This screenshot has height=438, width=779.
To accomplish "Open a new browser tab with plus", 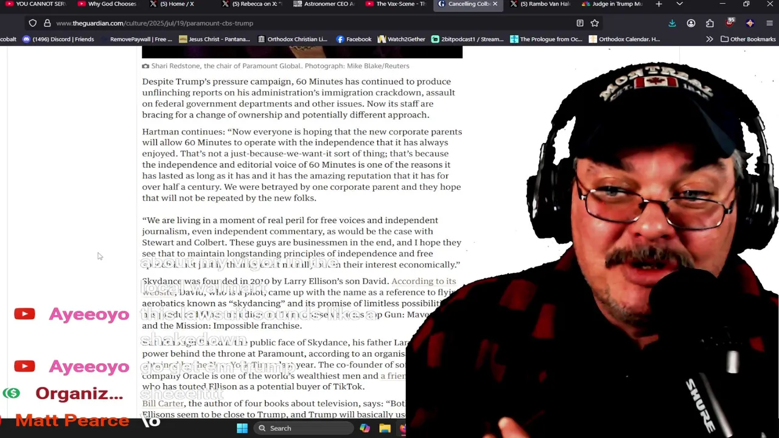I will pos(658,4).
